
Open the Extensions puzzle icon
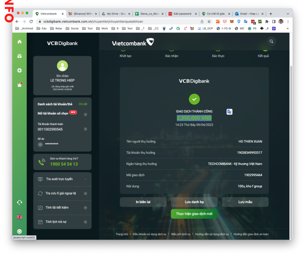(267, 21)
